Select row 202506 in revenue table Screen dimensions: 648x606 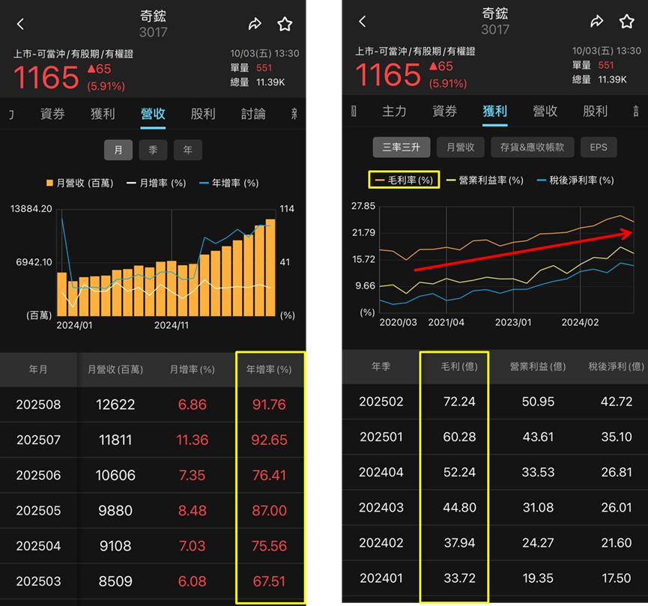pyautogui.click(x=153, y=476)
